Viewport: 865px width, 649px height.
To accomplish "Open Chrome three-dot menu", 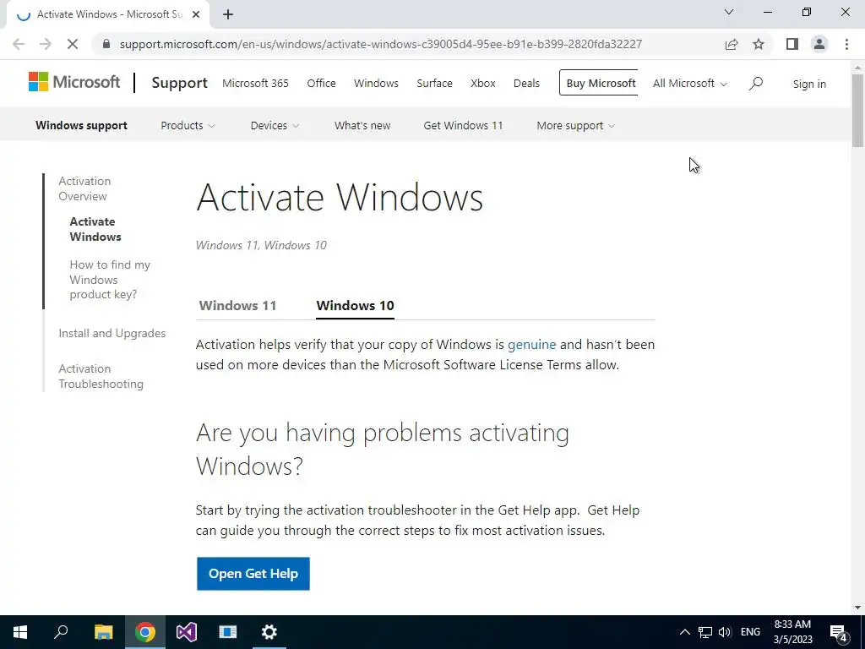I will tap(846, 44).
